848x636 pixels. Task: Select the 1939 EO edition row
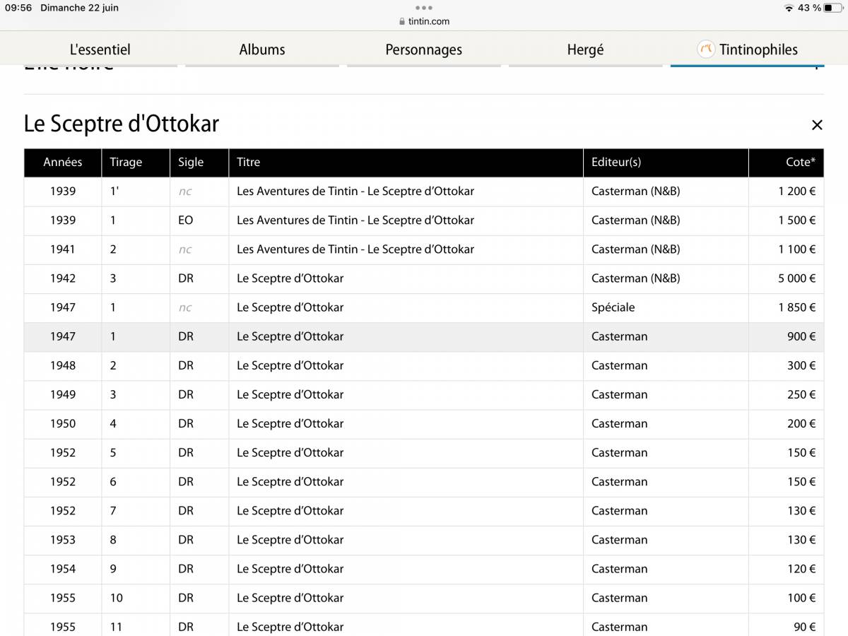pos(424,220)
